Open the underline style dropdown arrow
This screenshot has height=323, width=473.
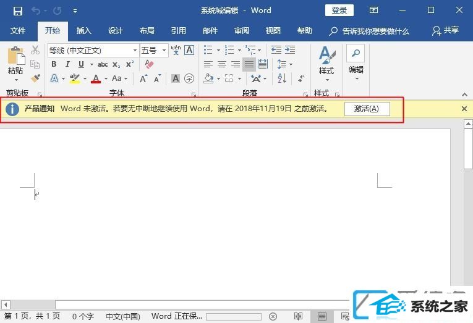(92, 64)
